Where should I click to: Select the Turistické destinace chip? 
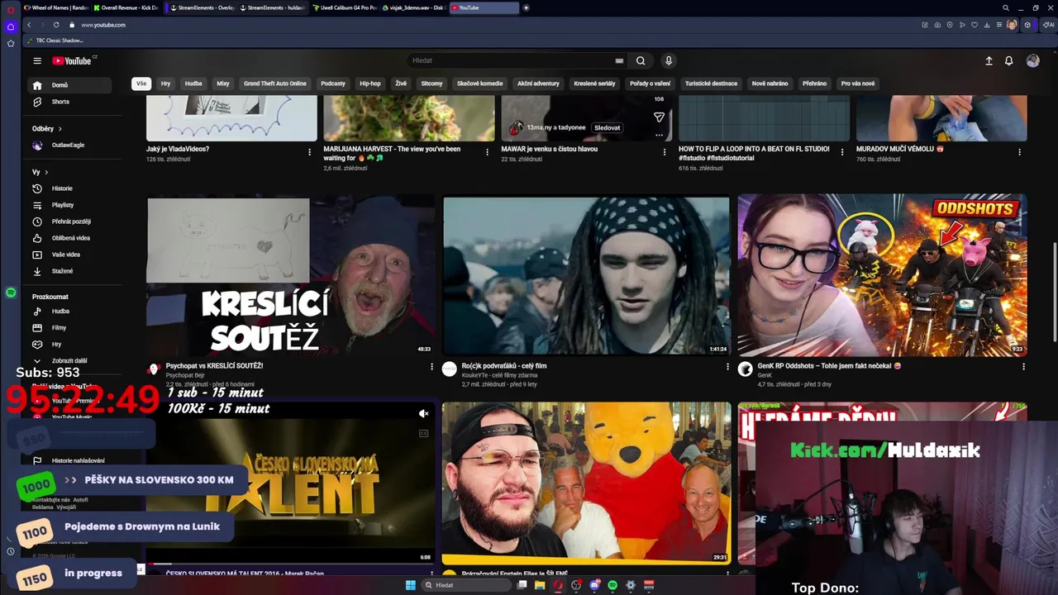click(x=711, y=83)
